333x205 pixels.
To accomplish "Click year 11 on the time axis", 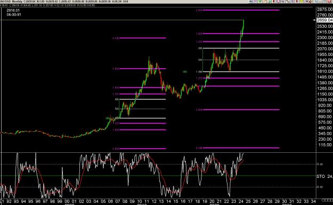I will [x=147, y=201].
